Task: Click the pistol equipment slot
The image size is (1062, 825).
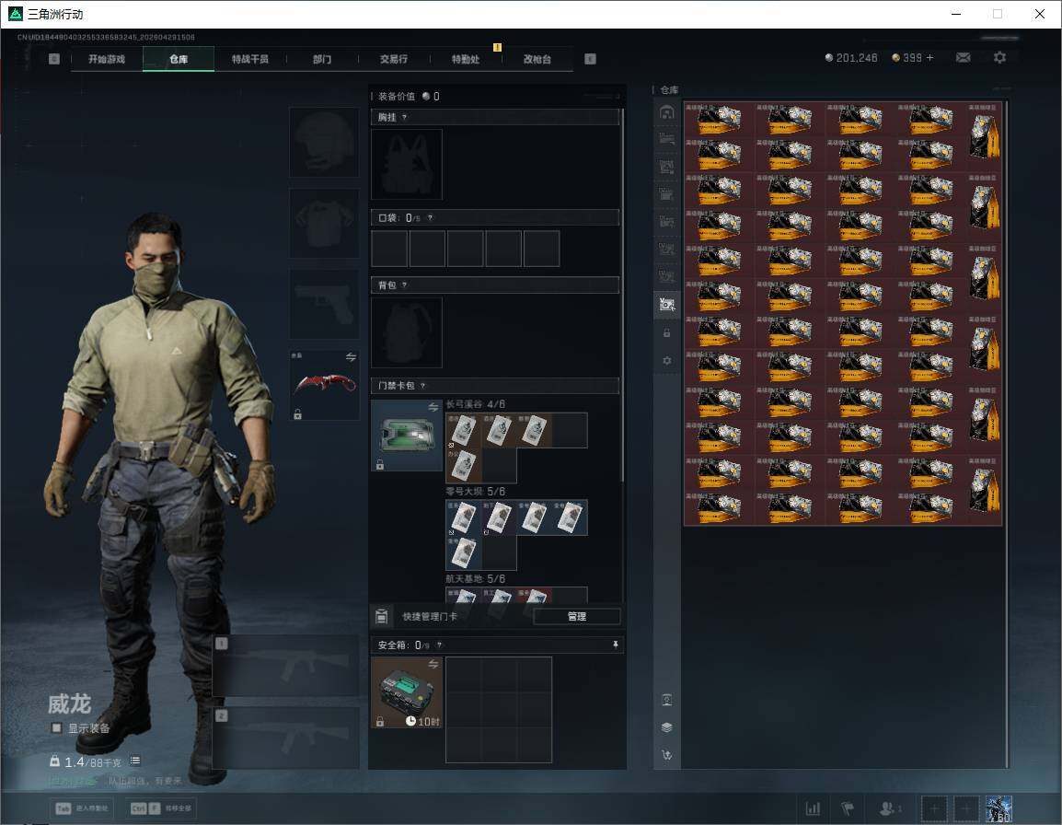Action: (324, 304)
